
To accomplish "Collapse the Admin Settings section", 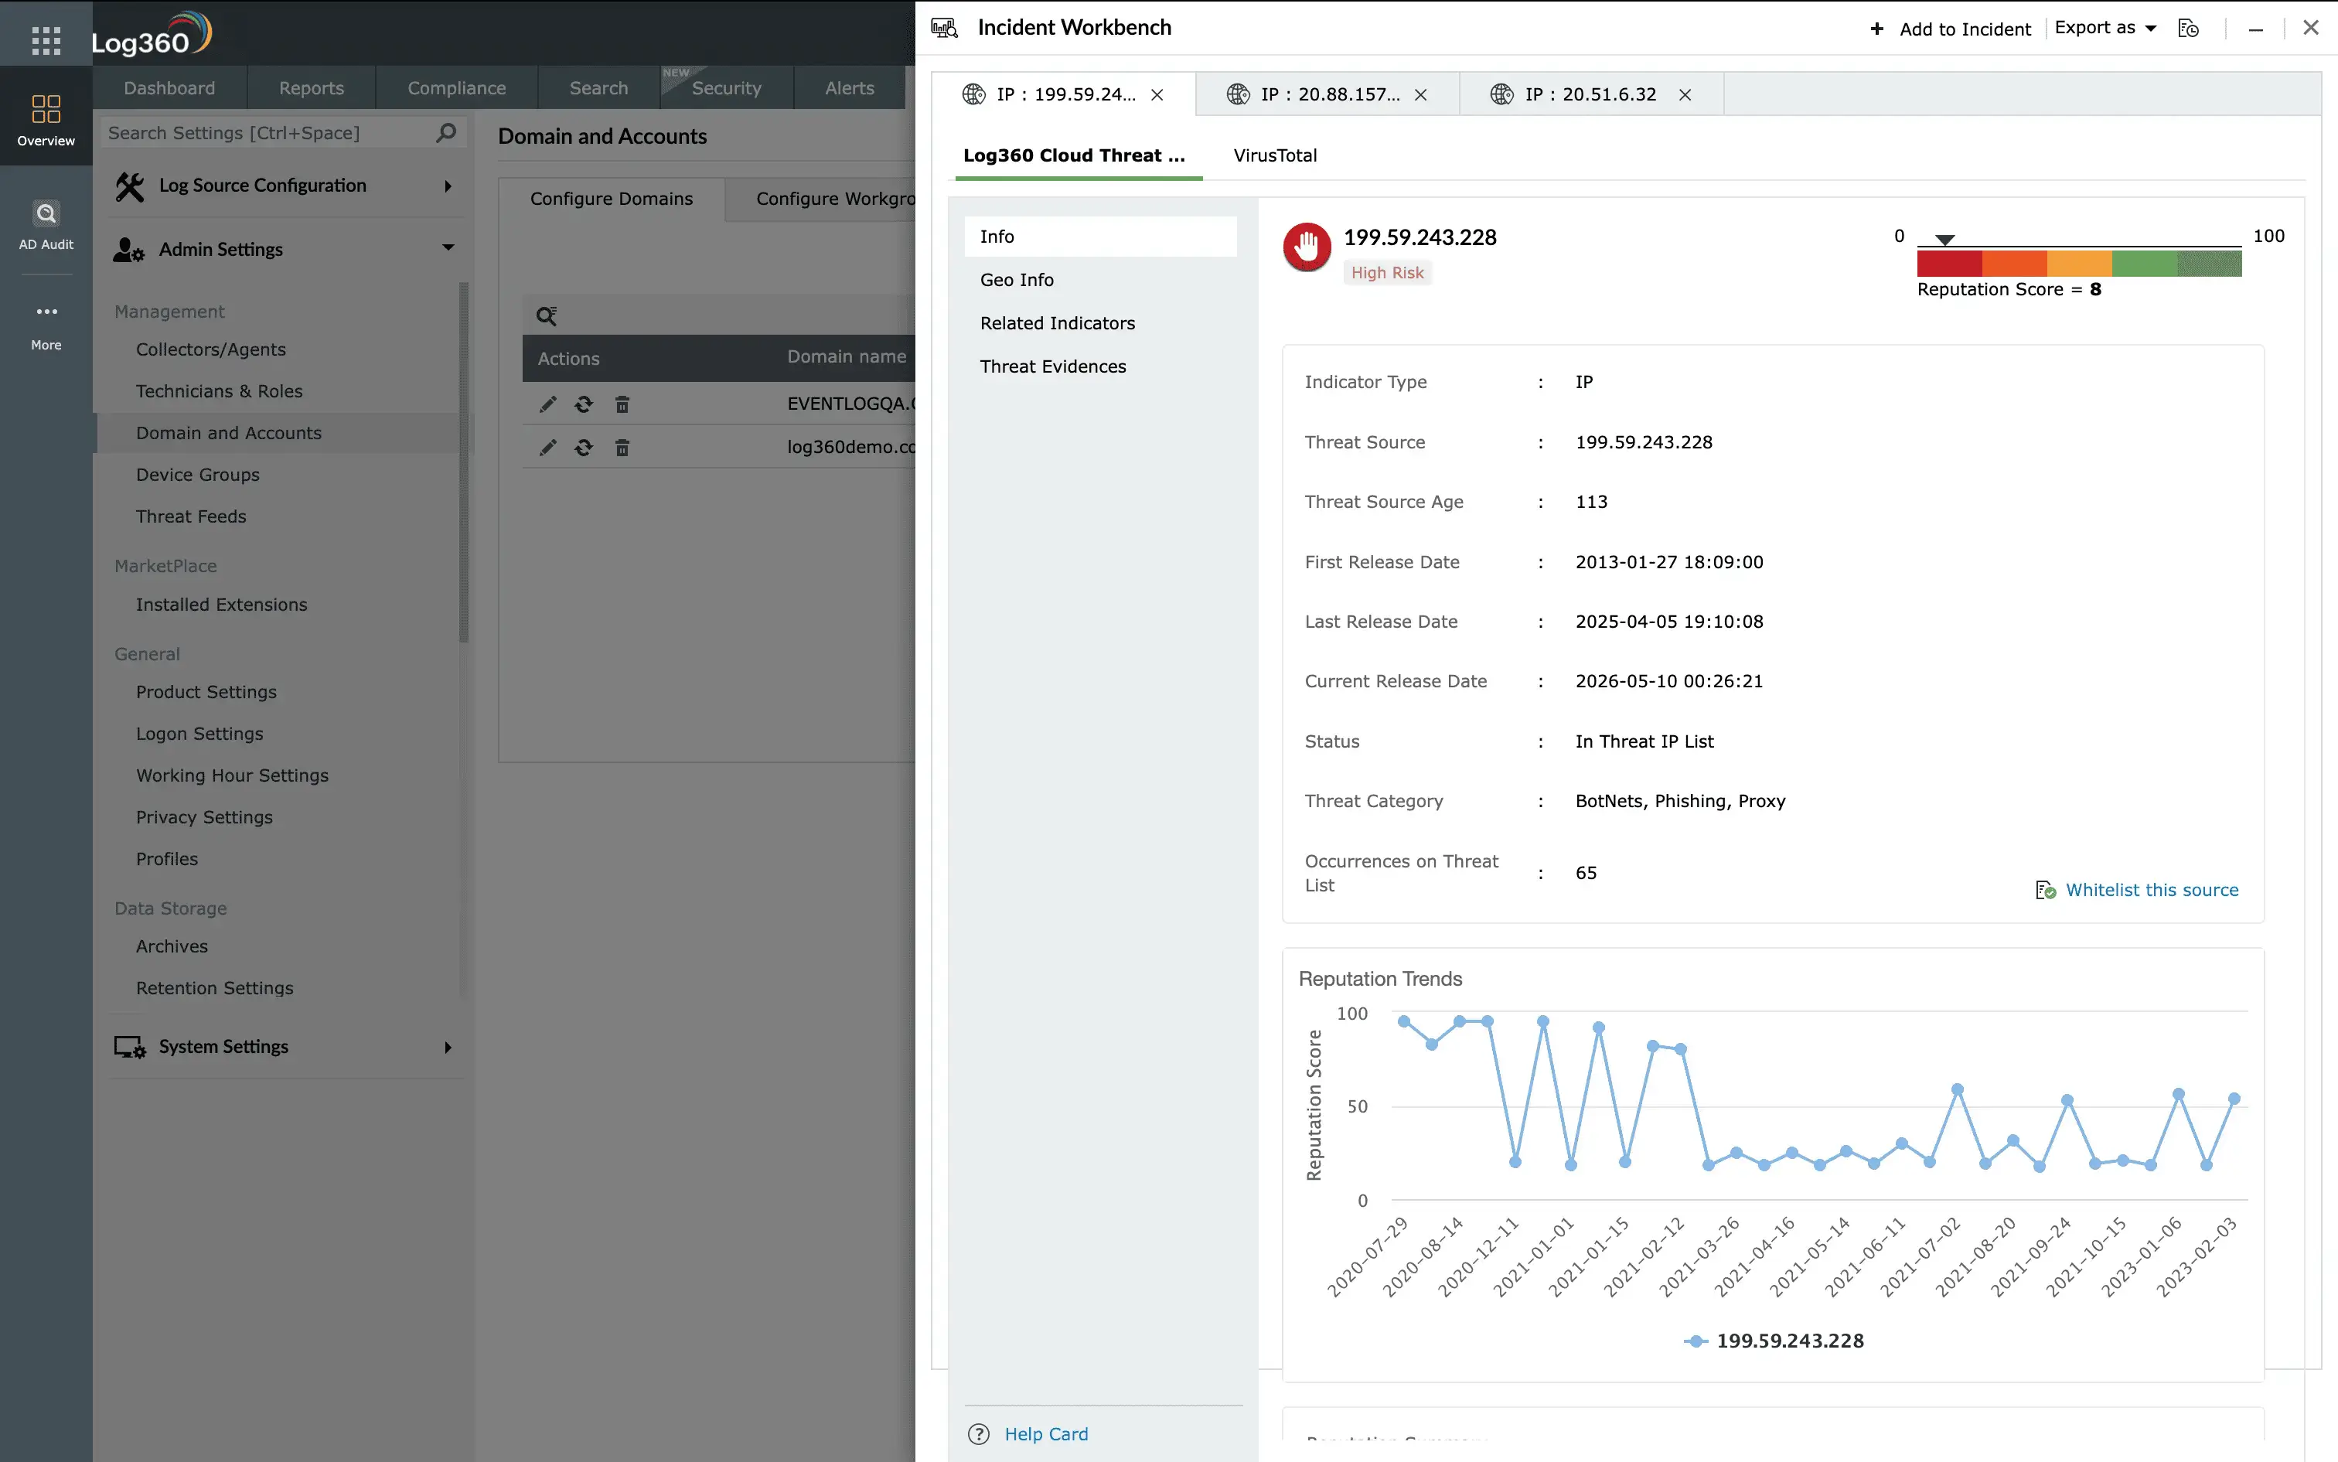I will coord(448,247).
